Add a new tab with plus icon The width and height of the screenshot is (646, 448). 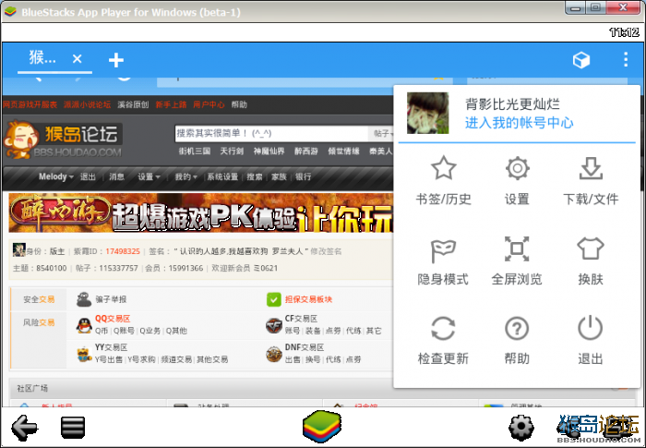(x=115, y=60)
